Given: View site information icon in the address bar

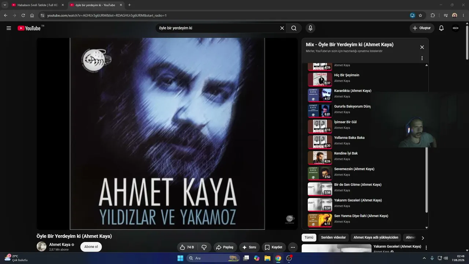Looking at the screenshot, I should pyautogui.click(x=42, y=15).
